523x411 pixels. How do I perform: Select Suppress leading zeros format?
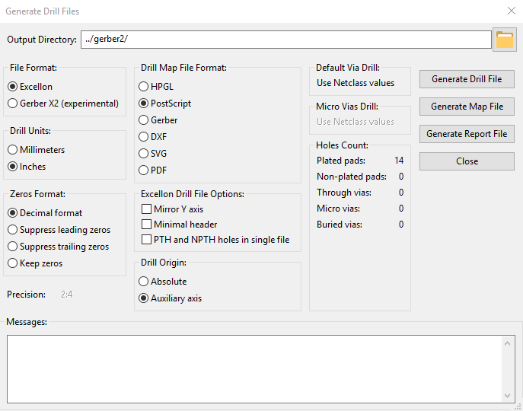[13, 230]
